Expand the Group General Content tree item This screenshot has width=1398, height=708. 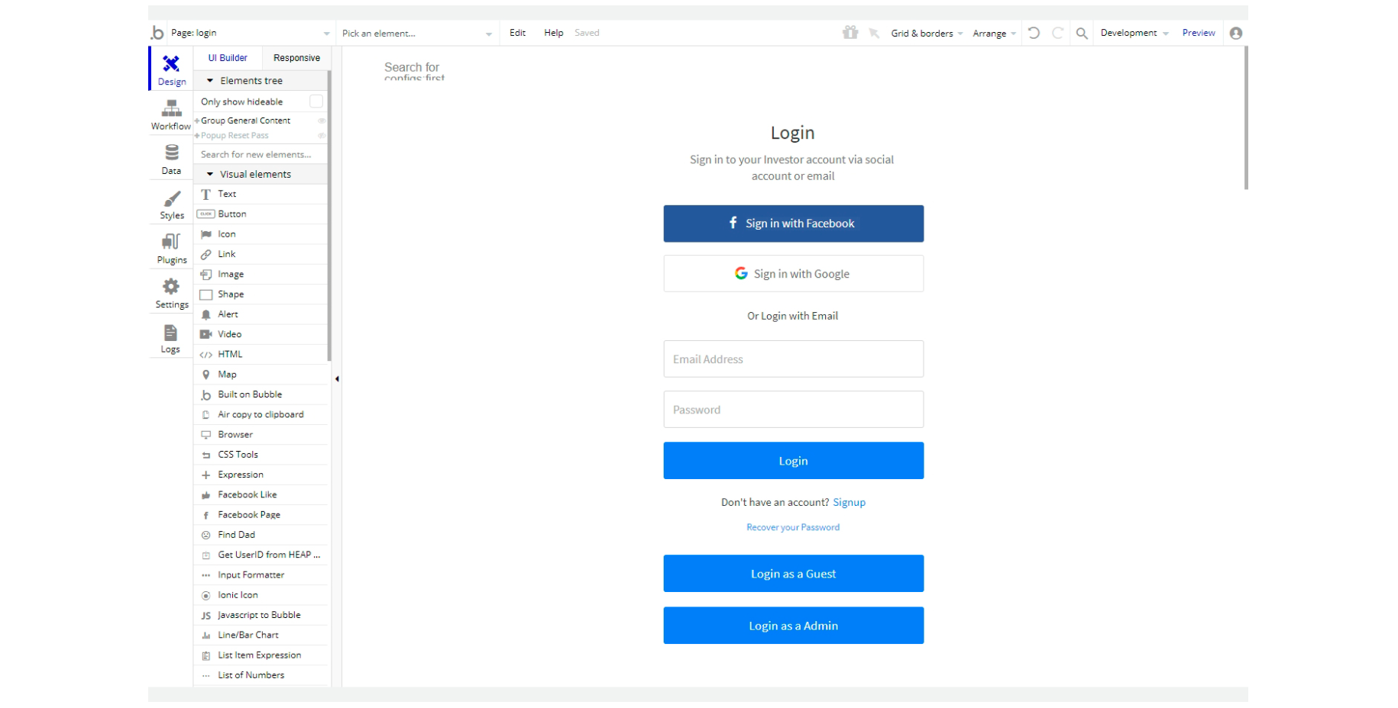[197, 121]
